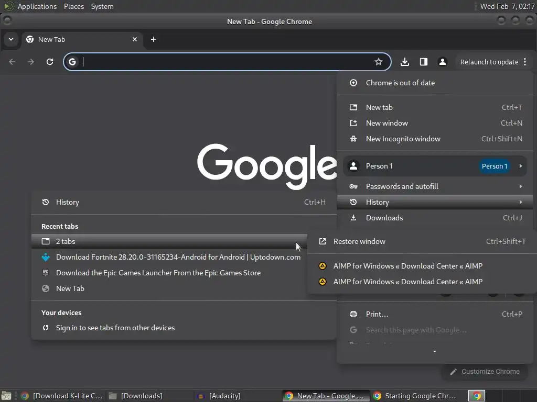The height and width of the screenshot is (402, 537).
Task: Open first AIMP for Windows entry
Action: 422,266
